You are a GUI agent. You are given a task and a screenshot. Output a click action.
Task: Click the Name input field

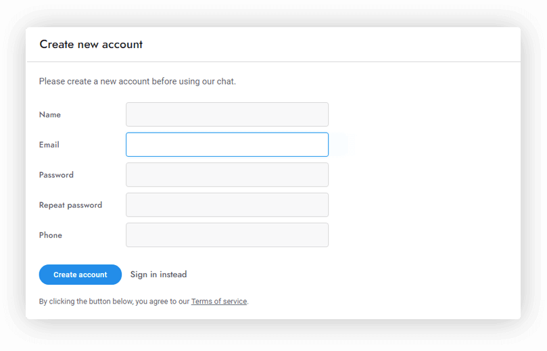227,114
